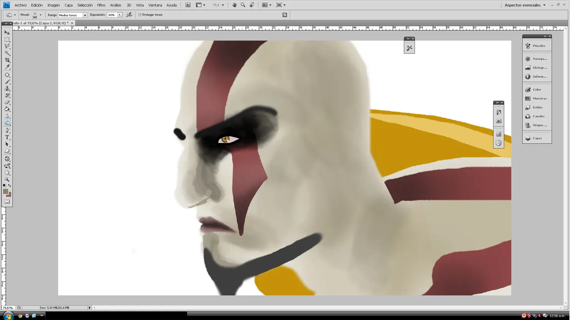This screenshot has width=570, height=320.
Task: Open the Histogr... panel
Action: [537, 68]
